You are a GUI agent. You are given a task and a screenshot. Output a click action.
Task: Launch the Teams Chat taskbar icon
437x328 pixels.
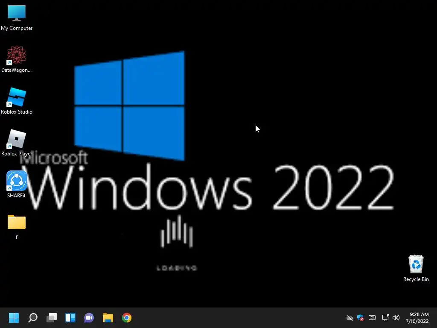[x=89, y=318]
